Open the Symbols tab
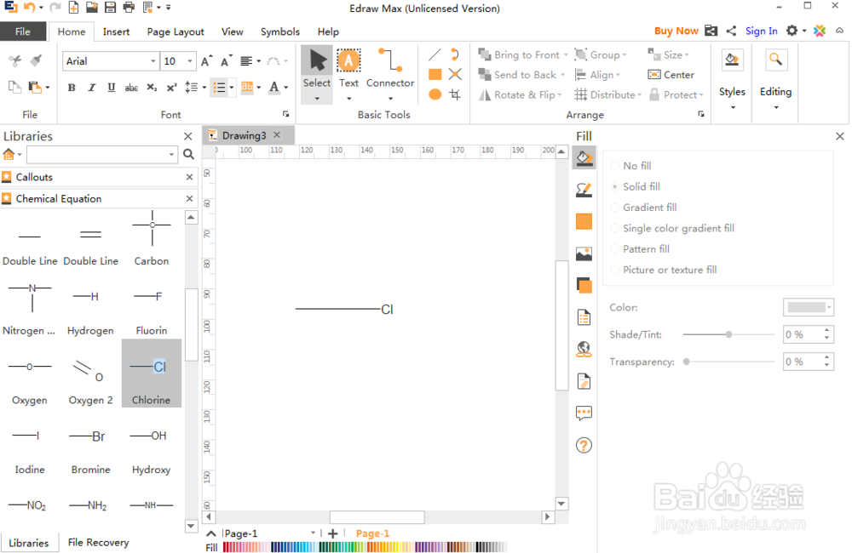Screen dimensions: 852x553 pos(279,31)
